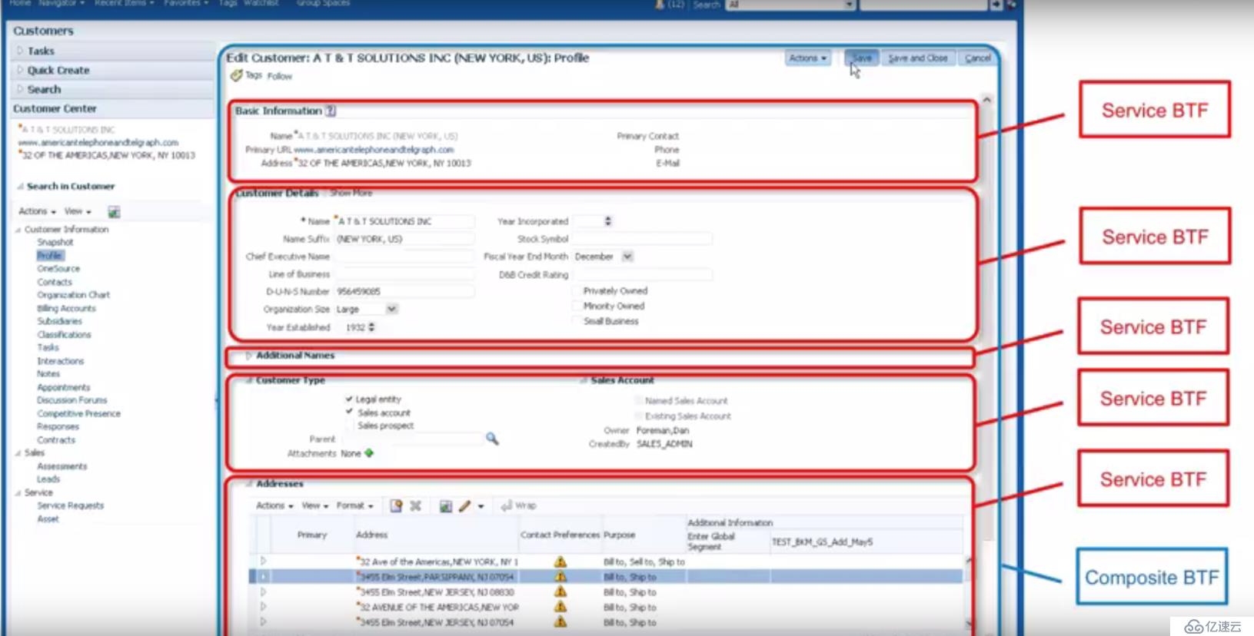Select Competitive Presence in the tree
Screen dimensions: 1254x636
(79, 413)
